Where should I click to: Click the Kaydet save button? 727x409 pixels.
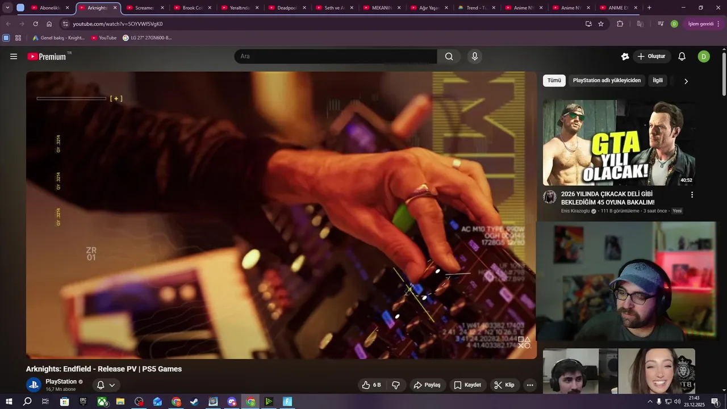467,385
